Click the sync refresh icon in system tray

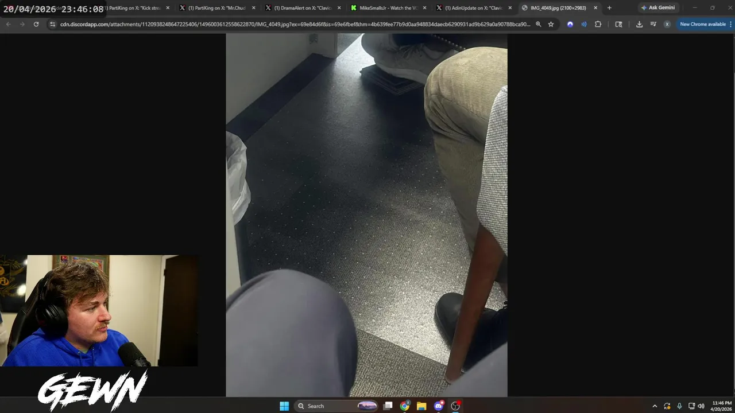[x=667, y=406]
